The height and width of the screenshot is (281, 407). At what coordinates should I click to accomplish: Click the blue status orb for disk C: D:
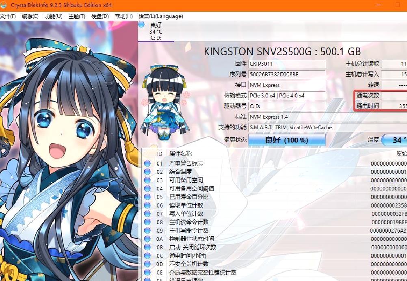[x=141, y=25]
